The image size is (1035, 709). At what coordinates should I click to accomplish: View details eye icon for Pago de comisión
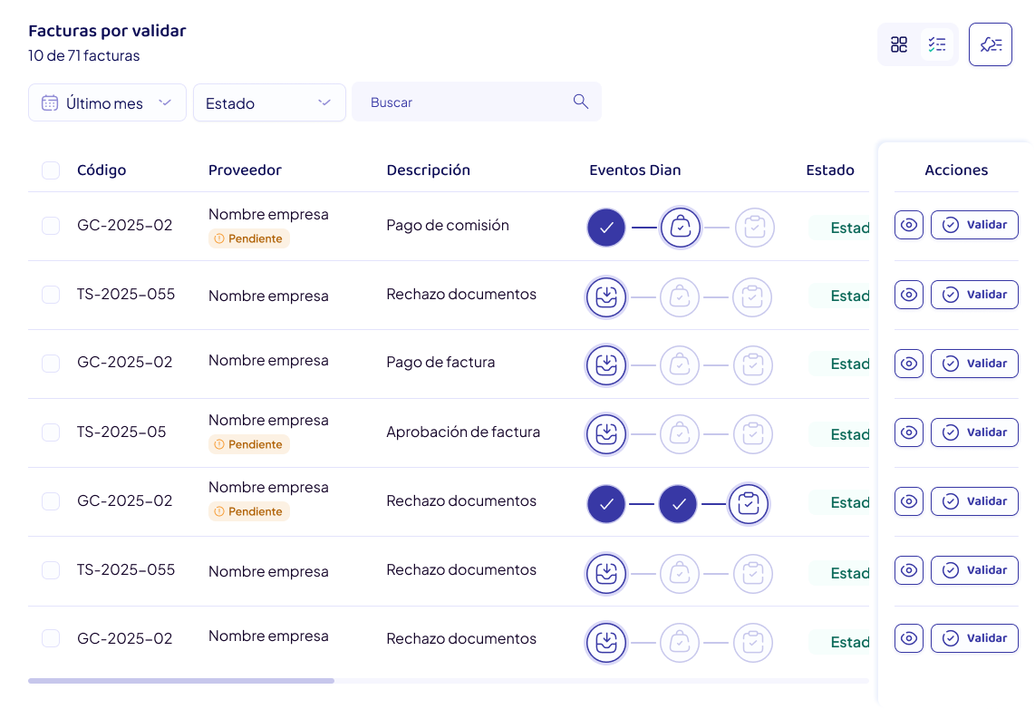(x=908, y=225)
